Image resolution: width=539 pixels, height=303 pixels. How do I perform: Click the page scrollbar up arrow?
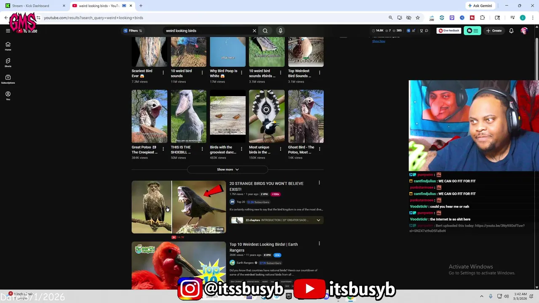coord(536,27)
